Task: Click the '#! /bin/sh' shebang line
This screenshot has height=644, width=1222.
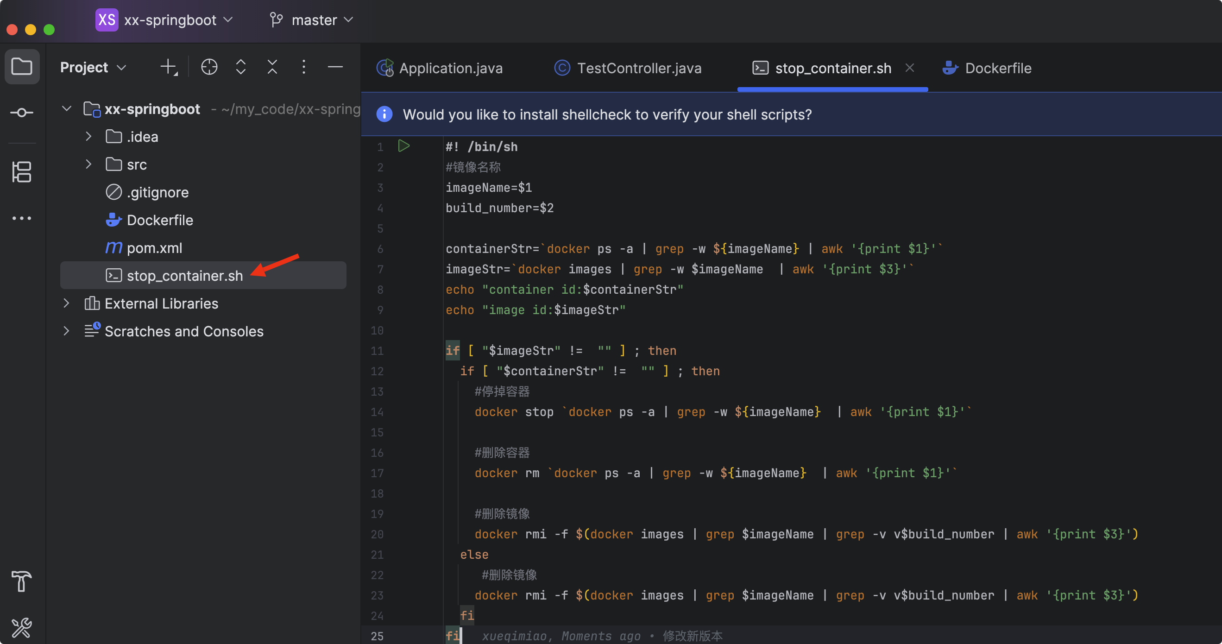Action: pos(481,147)
